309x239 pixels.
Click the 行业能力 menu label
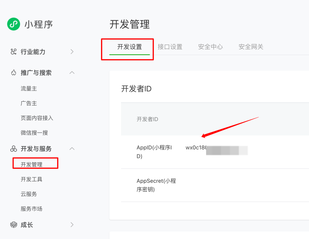click(x=33, y=52)
